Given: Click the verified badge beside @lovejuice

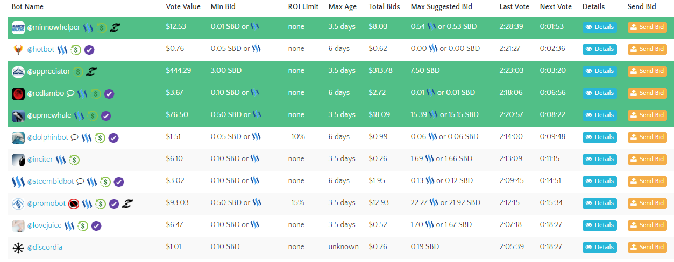Looking at the screenshot, I should [96, 225].
